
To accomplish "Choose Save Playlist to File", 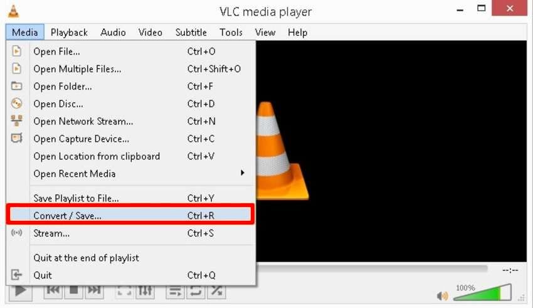I will coord(130,198).
